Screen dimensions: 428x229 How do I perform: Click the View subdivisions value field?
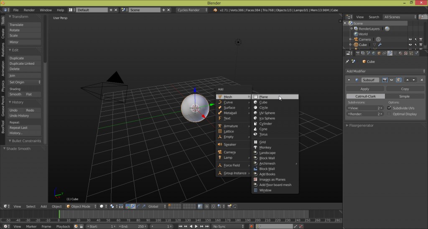(x=364, y=108)
